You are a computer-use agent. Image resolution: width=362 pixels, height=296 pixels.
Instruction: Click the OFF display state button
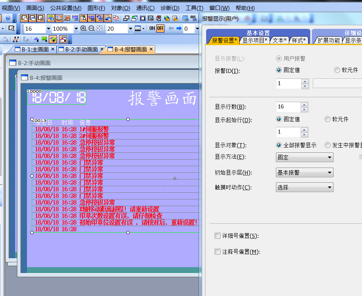point(160,28)
